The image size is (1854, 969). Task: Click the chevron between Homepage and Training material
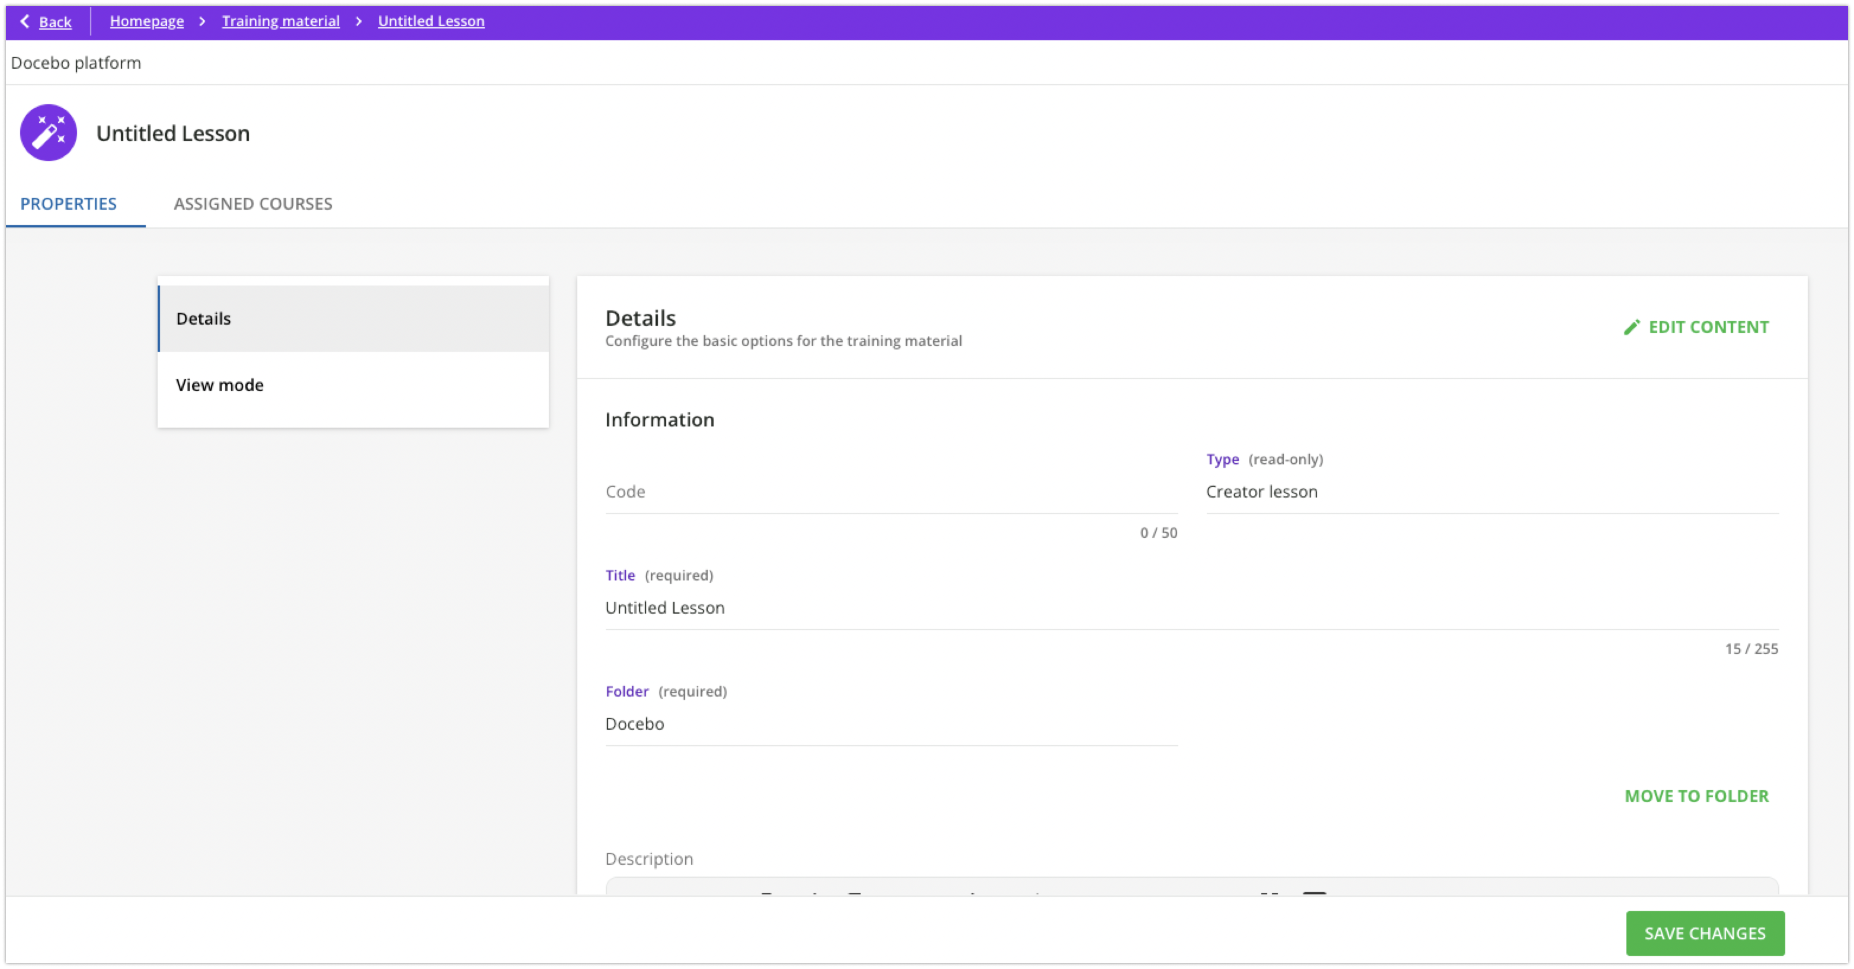(202, 21)
